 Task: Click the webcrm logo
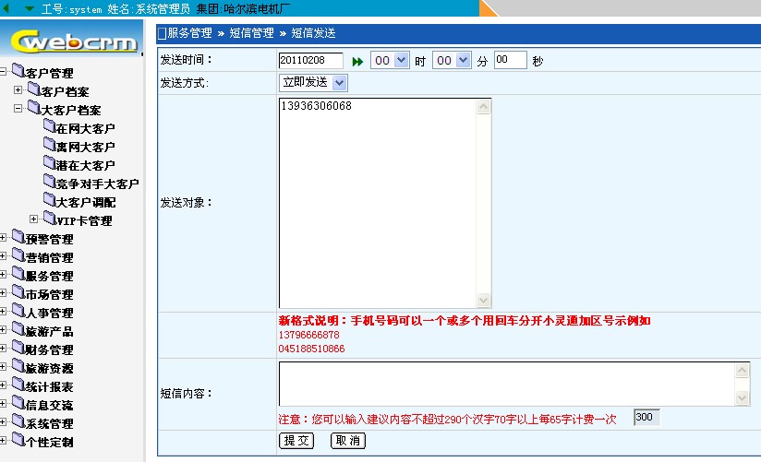click(x=72, y=41)
